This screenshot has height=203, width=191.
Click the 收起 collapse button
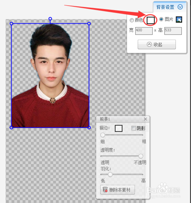pyautogui.click(x=157, y=44)
